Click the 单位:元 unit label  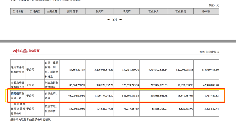[214, 5]
